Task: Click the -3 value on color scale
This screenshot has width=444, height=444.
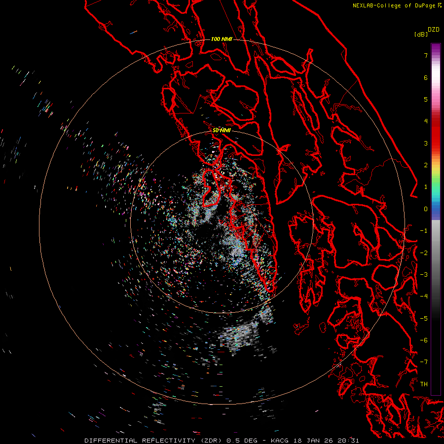Action: coord(424,275)
